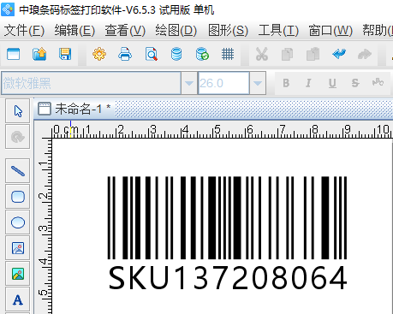Screen dimensions: 393x314
Task: Switch to the 未命名-1 document tab
Action: [x=74, y=109]
